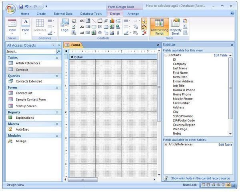240x192 pixels.
Task: Select the Option Button control tool
Action: click(100, 33)
